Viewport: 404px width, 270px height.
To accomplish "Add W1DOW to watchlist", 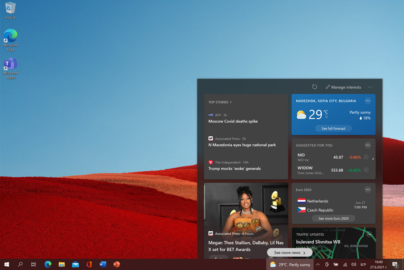I will pyautogui.click(x=366, y=170).
